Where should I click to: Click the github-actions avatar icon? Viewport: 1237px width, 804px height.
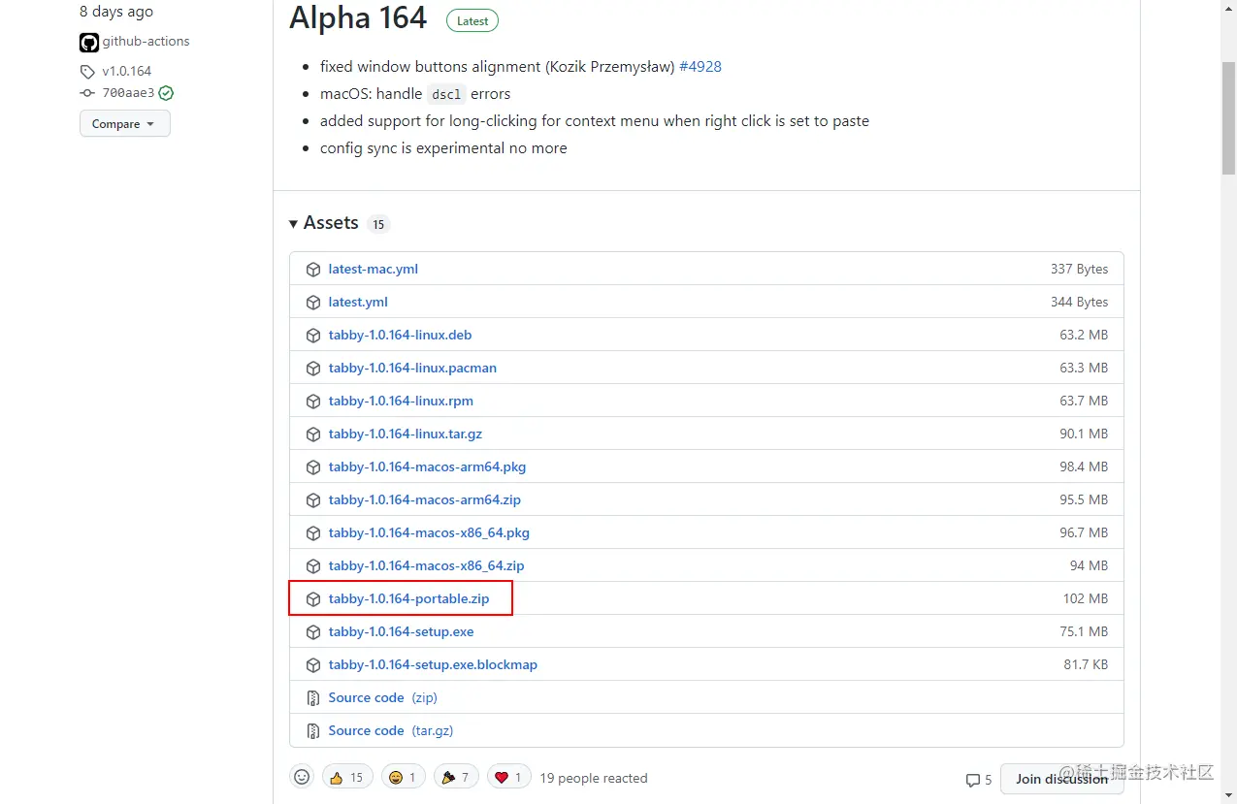point(89,43)
